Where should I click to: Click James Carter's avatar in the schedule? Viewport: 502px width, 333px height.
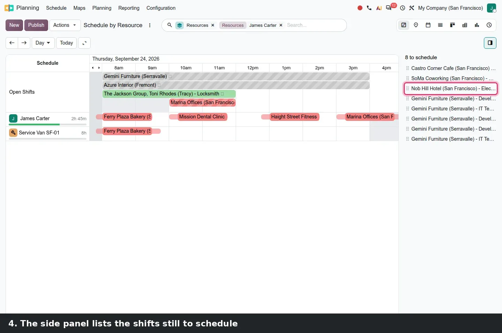pos(13,118)
